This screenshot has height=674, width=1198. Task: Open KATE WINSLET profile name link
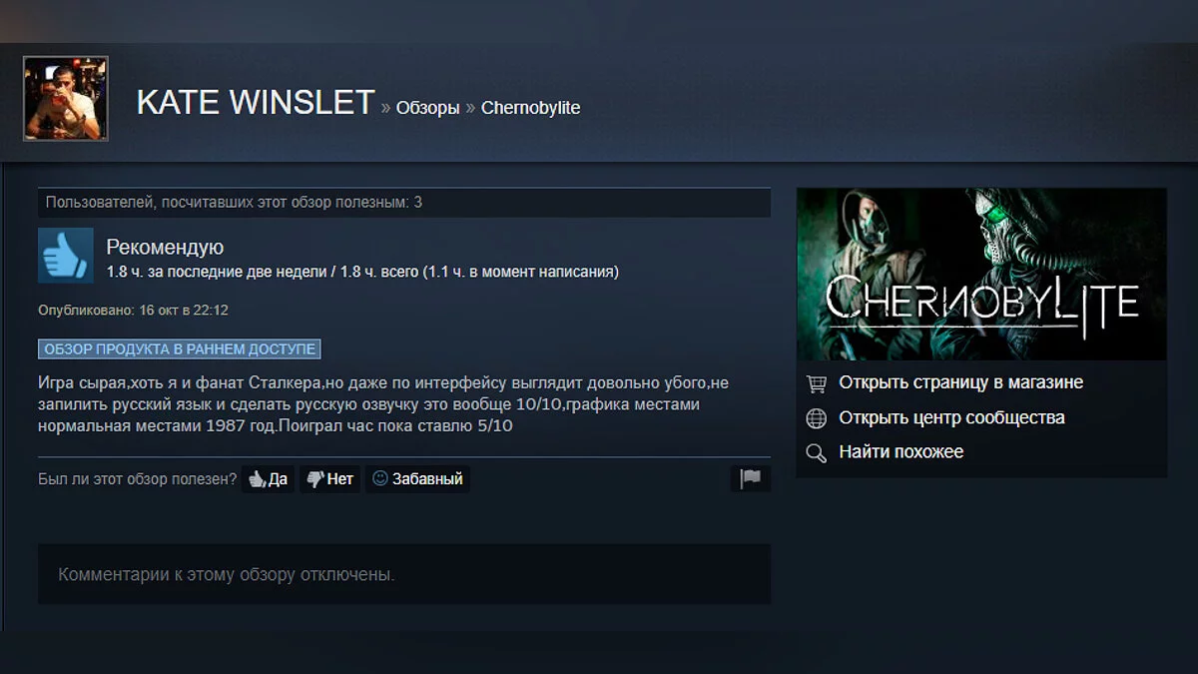tap(256, 103)
